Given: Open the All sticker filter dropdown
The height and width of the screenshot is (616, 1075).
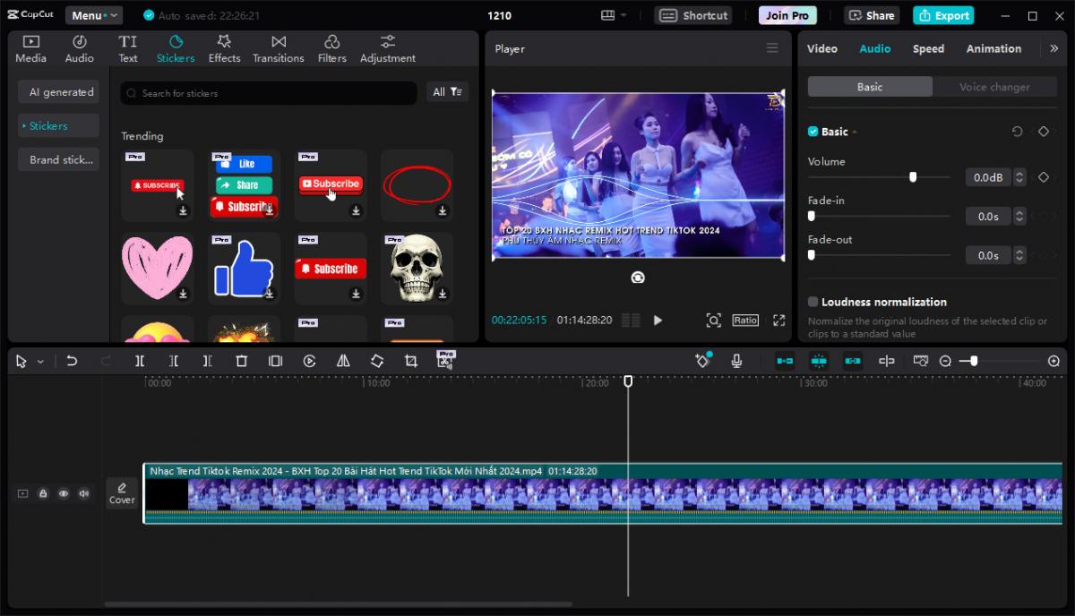Looking at the screenshot, I should click(447, 92).
